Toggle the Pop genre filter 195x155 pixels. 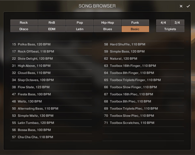(80, 23)
